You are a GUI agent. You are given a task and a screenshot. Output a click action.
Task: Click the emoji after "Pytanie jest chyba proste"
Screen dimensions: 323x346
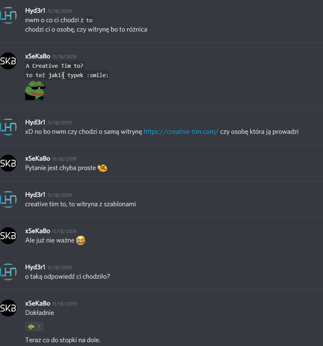pos(102,168)
